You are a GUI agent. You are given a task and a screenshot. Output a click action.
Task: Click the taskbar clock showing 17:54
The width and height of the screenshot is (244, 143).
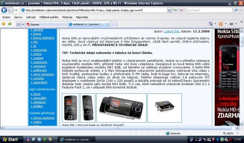tap(237, 139)
